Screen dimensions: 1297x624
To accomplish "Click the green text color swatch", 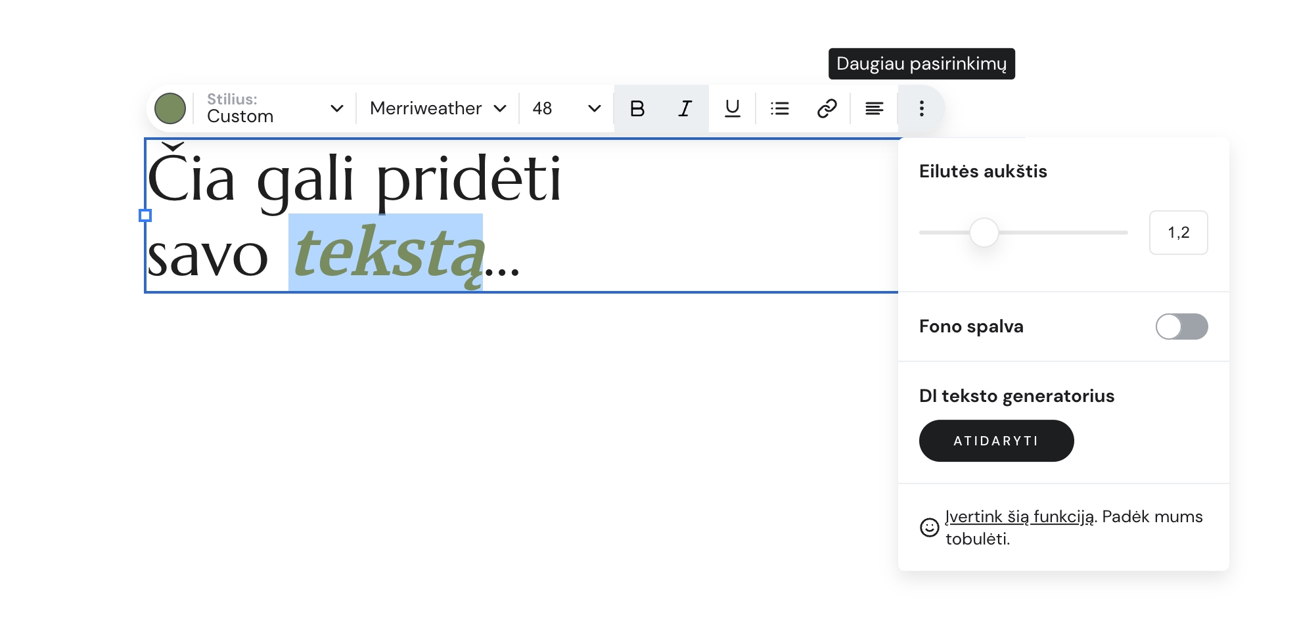I will [170, 108].
